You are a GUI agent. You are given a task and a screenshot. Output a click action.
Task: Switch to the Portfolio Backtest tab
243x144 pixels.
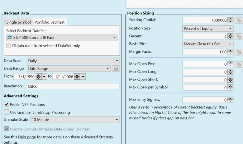[50, 22]
